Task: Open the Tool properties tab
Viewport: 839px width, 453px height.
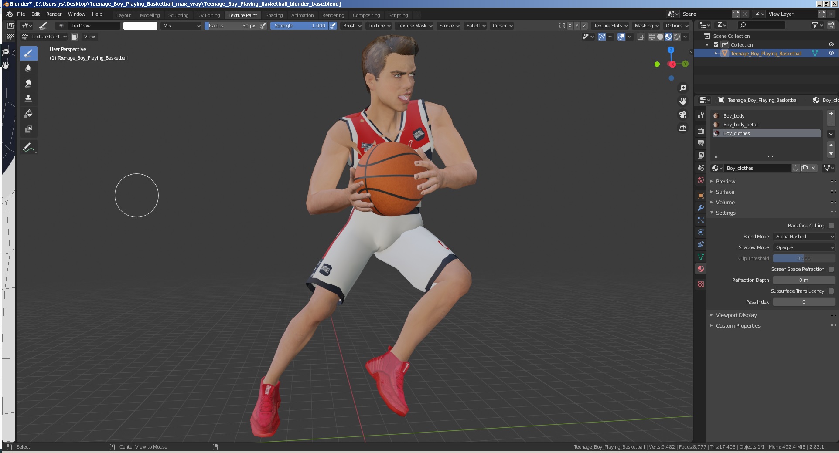Action: coord(701,115)
